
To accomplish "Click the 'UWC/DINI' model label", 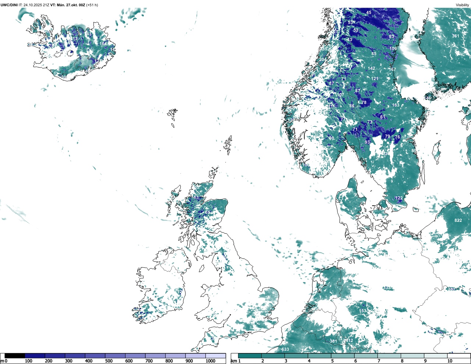I will tap(9, 5).
